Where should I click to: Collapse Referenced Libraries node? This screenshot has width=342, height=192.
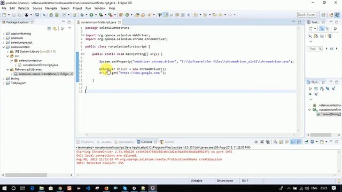7,70
